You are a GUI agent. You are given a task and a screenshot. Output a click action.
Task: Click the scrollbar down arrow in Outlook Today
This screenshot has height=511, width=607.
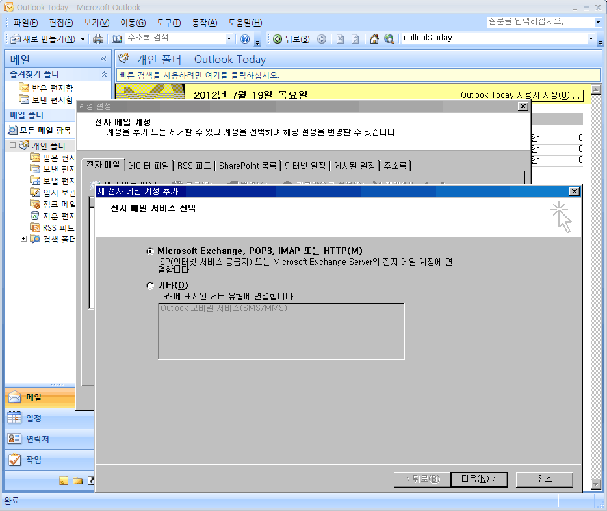(x=596, y=484)
